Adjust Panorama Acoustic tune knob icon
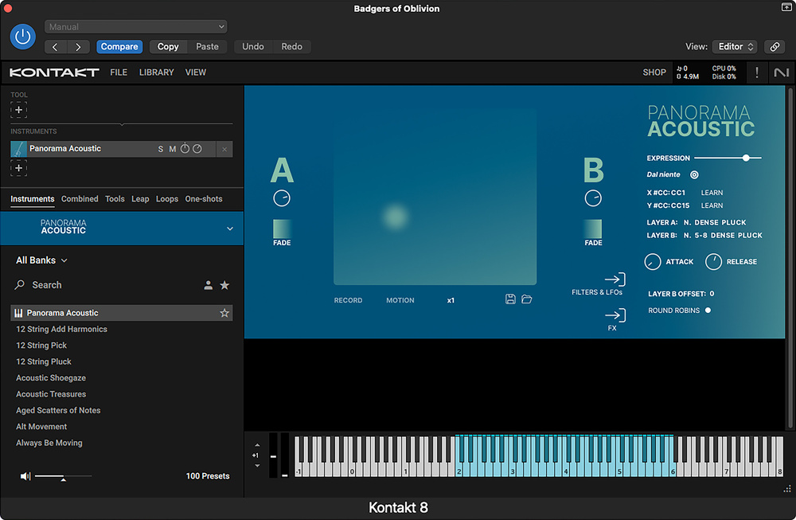 point(185,148)
